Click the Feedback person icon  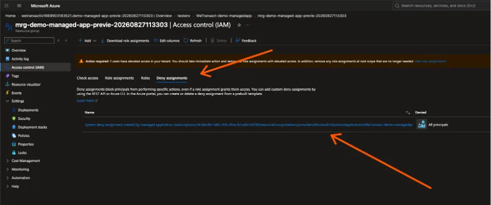pos(238,41)
